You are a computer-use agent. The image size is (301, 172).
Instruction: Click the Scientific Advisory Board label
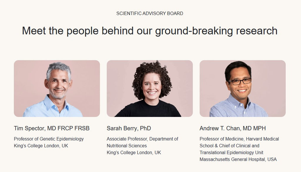tap(150, 14)
